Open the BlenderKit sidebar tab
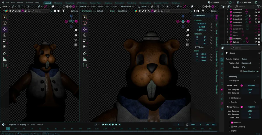This screenshot has width=262, height=135. pyautogui.click(x=217, y=89)
